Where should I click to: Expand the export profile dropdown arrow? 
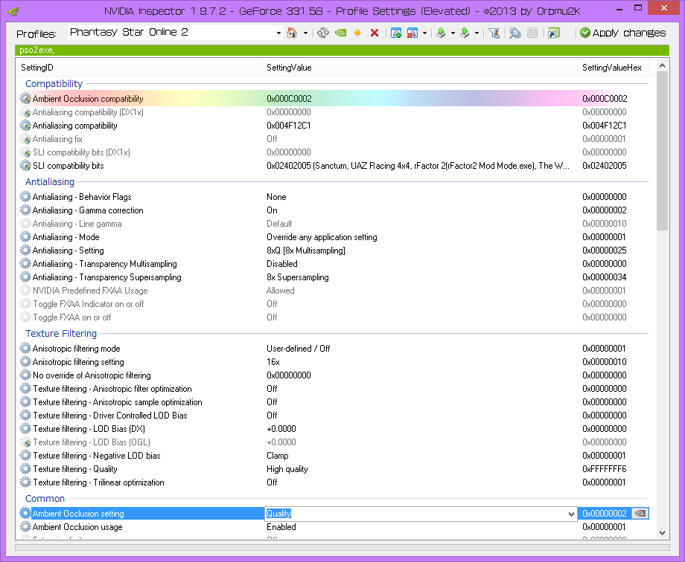[453, 33]
